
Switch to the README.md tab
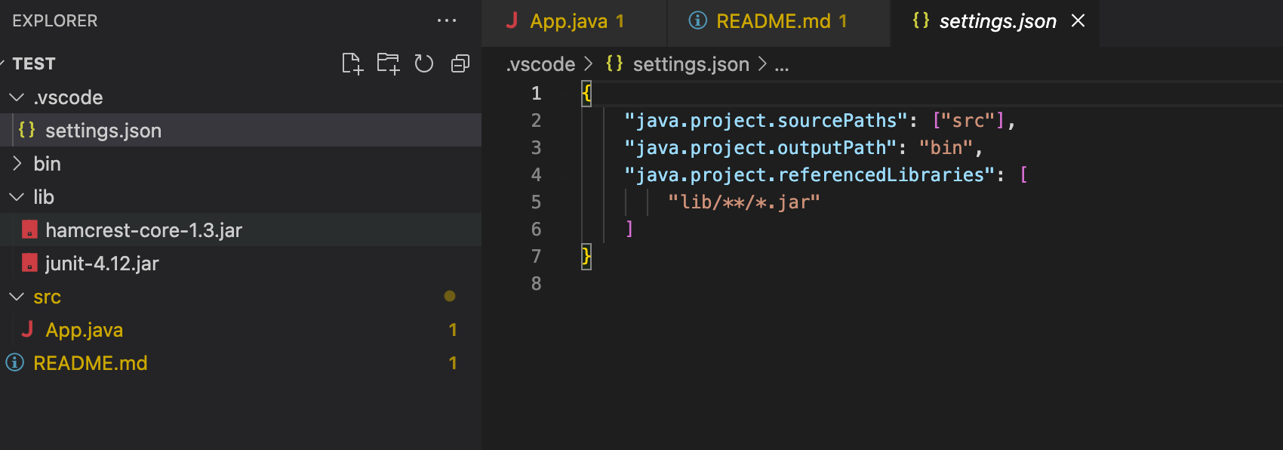tap(779, 23)
